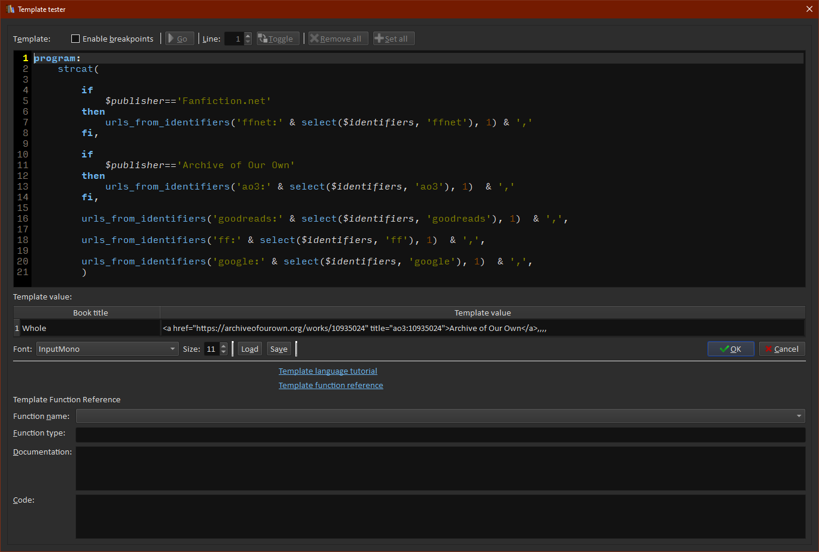The image size is (819, 552).
Task: Click the Template tester window icon
Action: (x=10, y=9)
